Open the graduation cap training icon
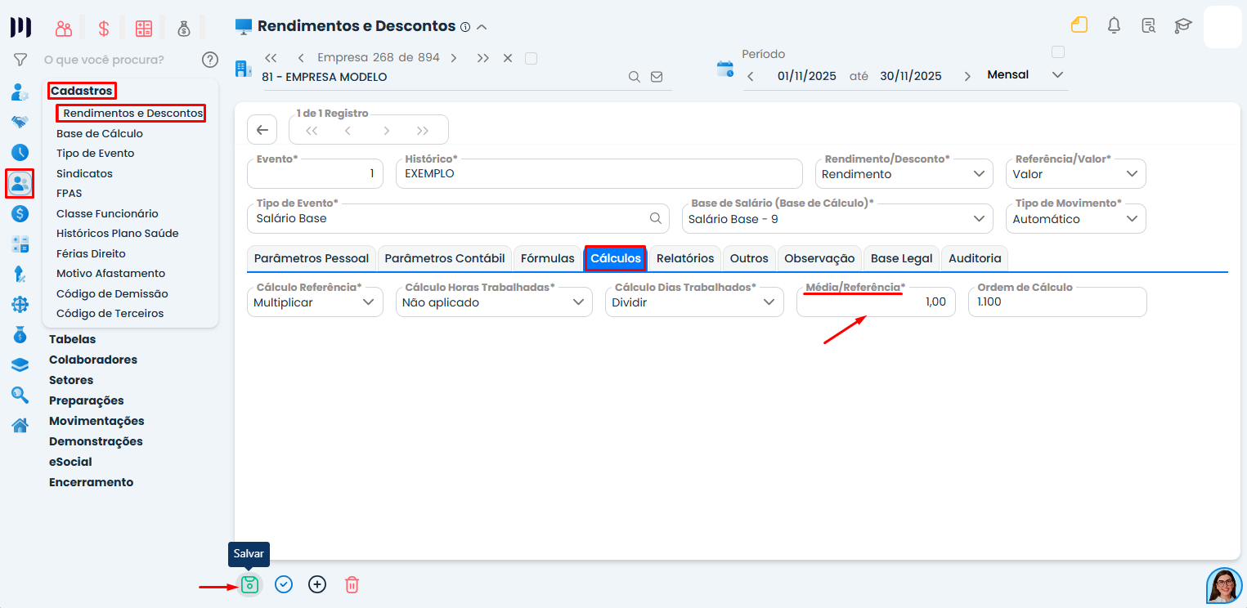The width and height of the screenshot is (1247, 608). click(x=1182, y=25)
